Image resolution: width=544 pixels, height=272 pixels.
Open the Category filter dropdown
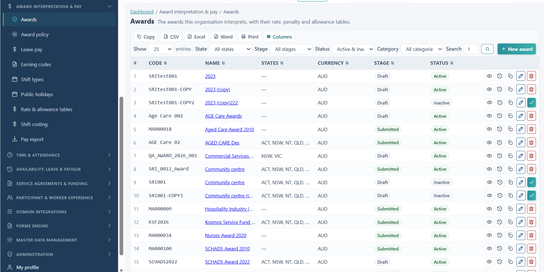click(x=422, y=49)
